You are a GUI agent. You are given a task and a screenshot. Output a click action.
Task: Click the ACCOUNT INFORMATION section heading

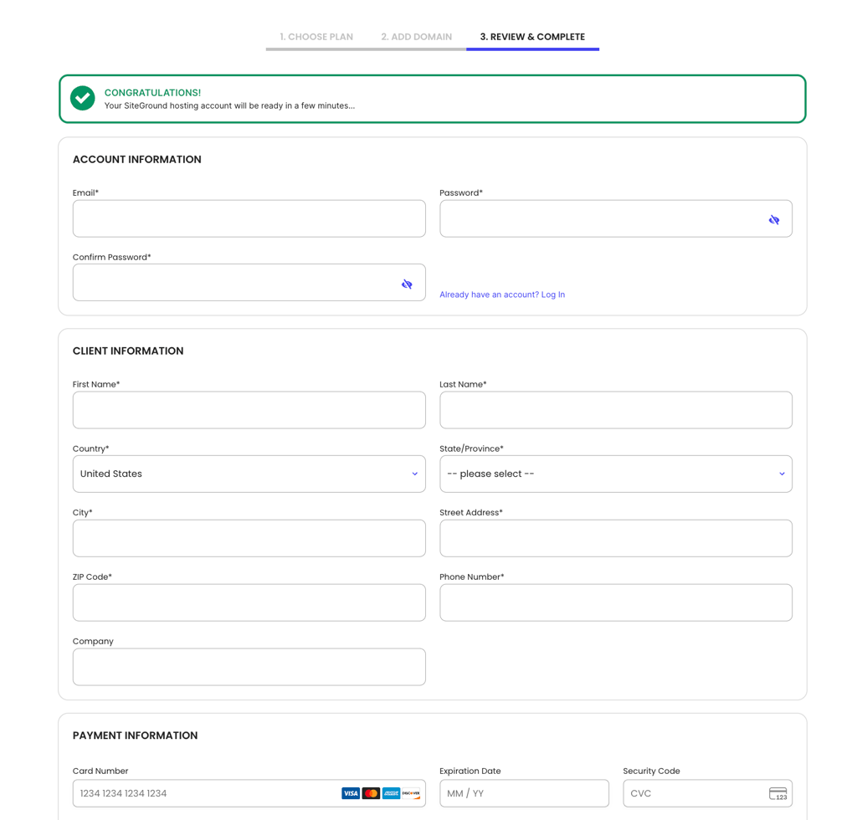pos(137,160)
